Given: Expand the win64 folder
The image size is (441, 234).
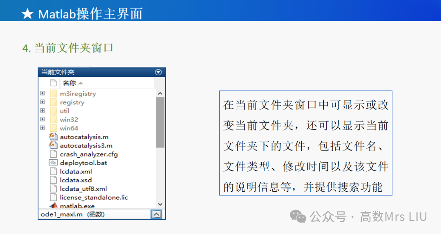Looking at the screenshot, I should pyautogui.click(x=42, y=128).
